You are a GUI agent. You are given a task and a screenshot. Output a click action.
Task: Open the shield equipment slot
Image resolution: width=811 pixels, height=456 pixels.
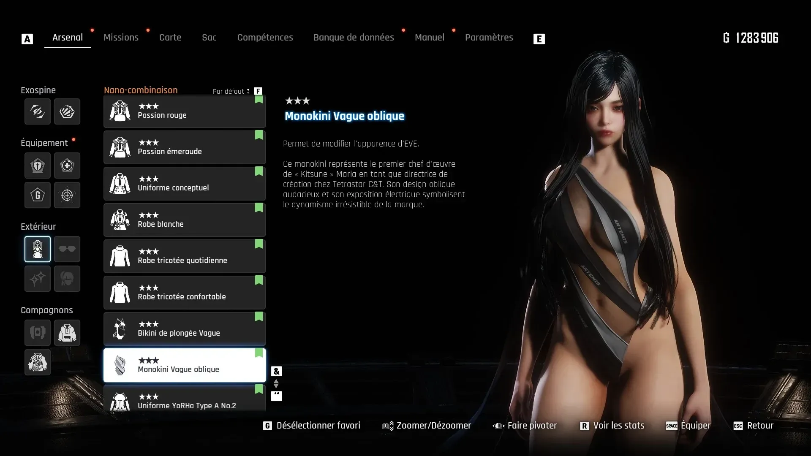click(38, 166)
